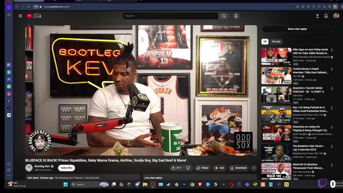Screen dimensions: 343x193
Task: Open TikTok in Opera sidebar
Action: [9, 101]
